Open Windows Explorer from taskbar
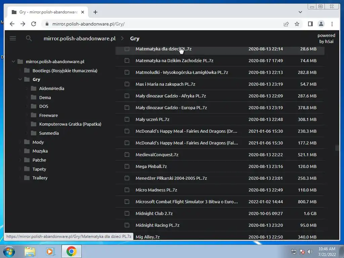The height and width of the screenshot is (258, 344). pyautogui.click(x=30, y=251)
